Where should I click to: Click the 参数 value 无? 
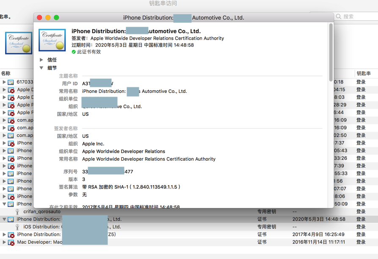[84, 195]
